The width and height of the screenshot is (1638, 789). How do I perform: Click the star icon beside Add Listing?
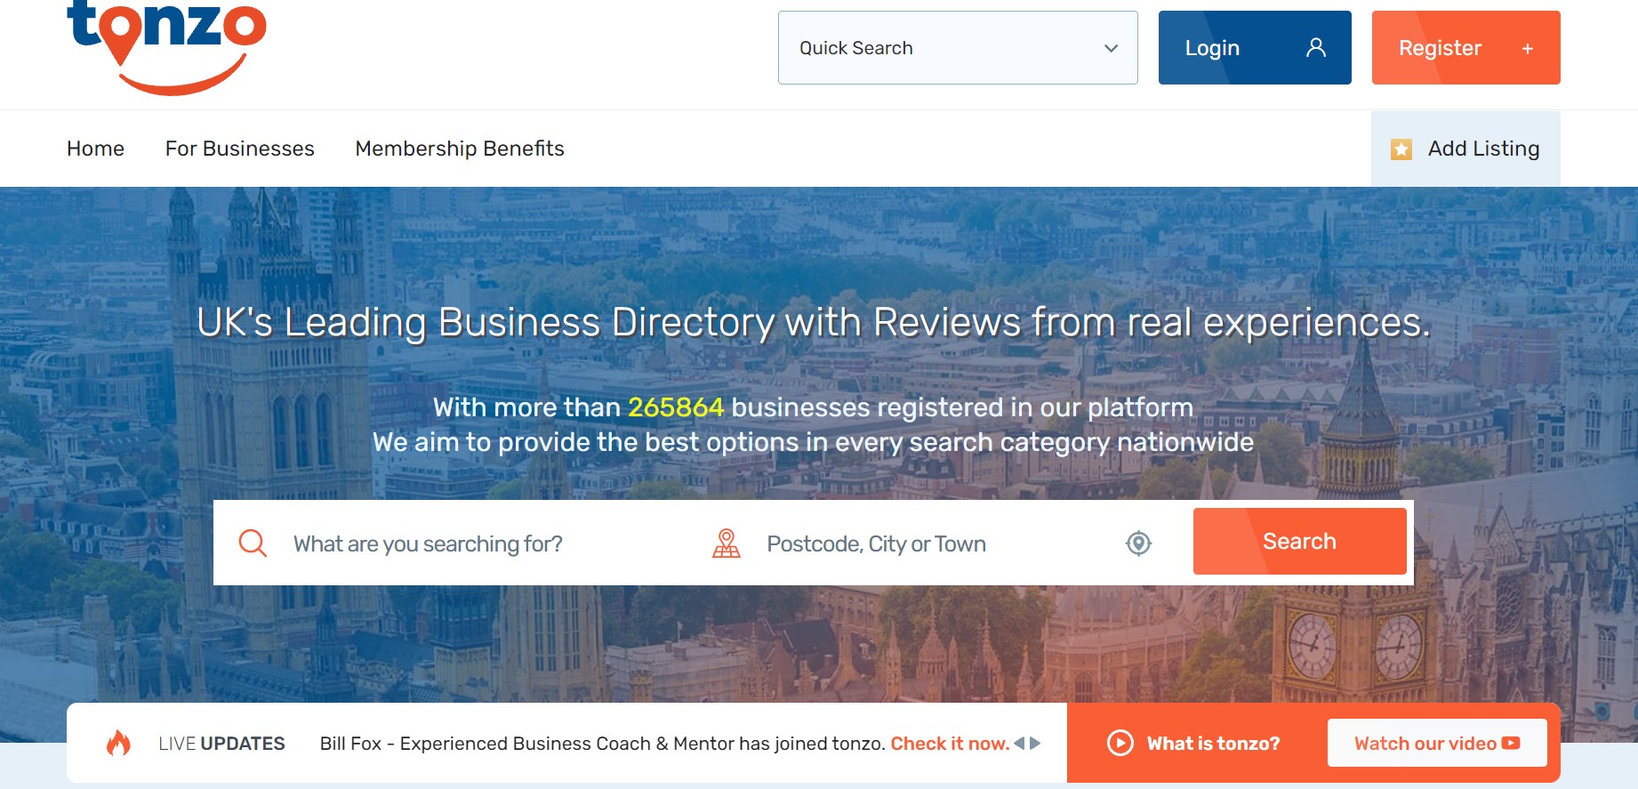tap(1401, 149)
